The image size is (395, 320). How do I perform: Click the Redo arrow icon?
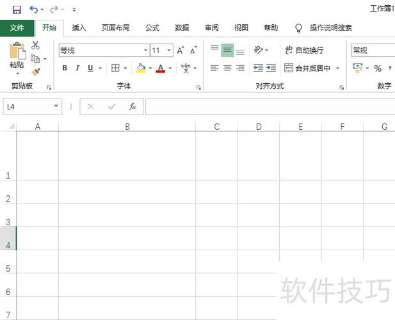pyautogui.click(x=54, y=10)
